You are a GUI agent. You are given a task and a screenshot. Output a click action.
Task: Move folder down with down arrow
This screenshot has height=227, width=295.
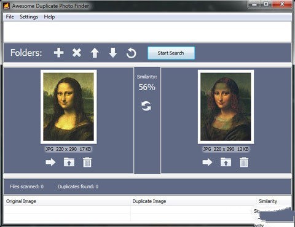(113, 53)
